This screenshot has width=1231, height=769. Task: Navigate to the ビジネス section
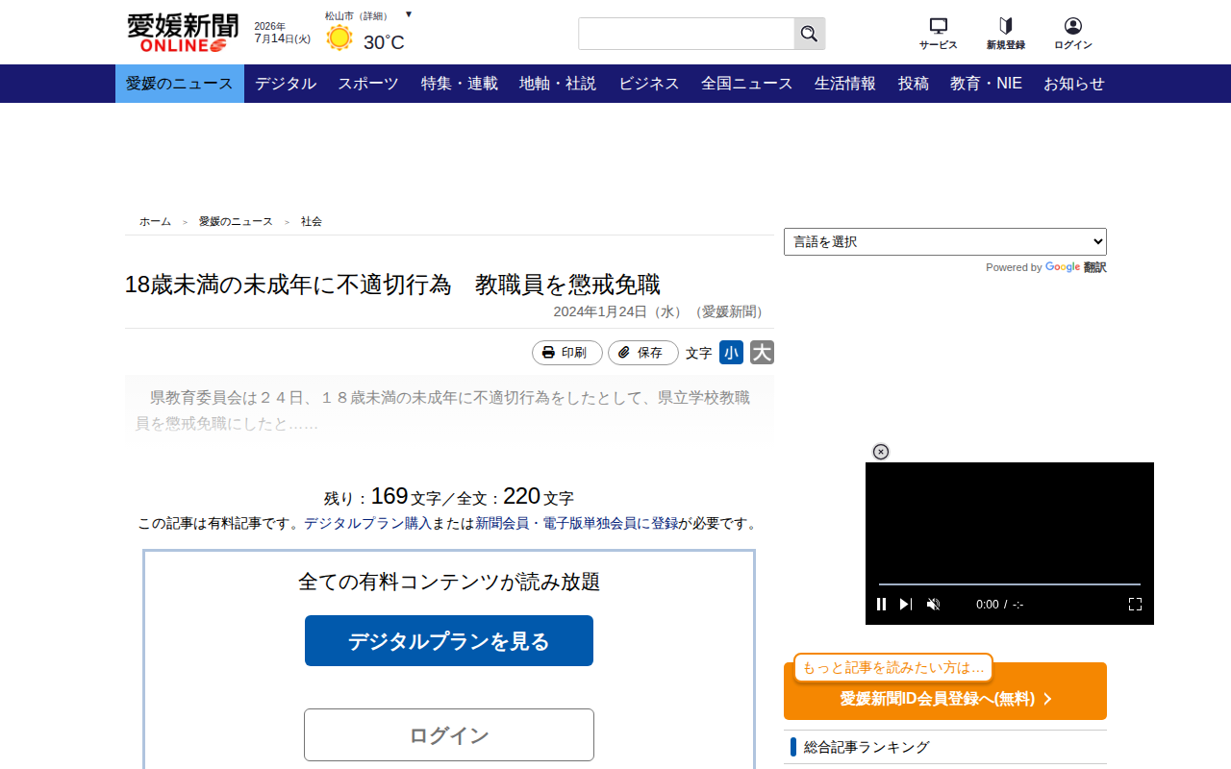click(x=649, y=84)
